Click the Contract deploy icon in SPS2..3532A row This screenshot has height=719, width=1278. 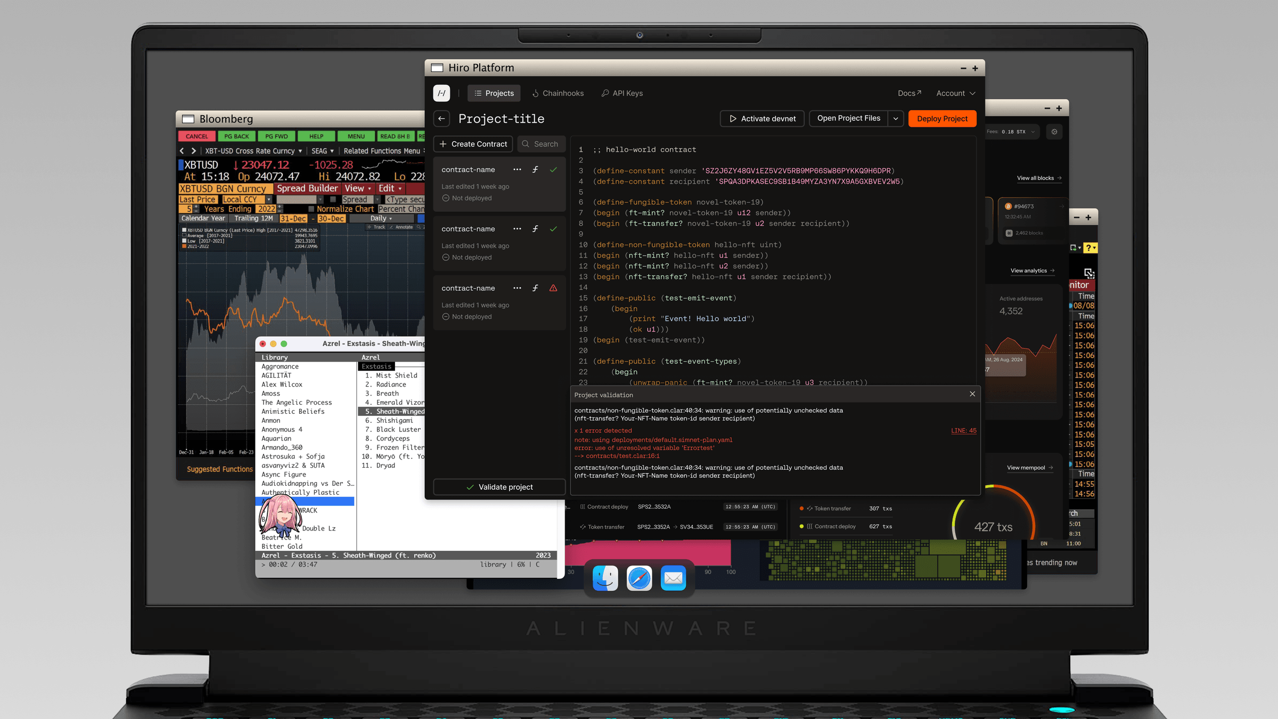pyautogui.click(x=583, y=506)
